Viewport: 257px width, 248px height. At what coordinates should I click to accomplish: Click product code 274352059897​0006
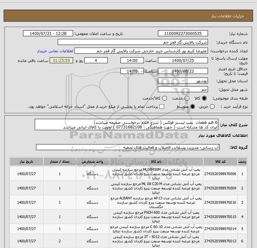[x=220, y=174]
